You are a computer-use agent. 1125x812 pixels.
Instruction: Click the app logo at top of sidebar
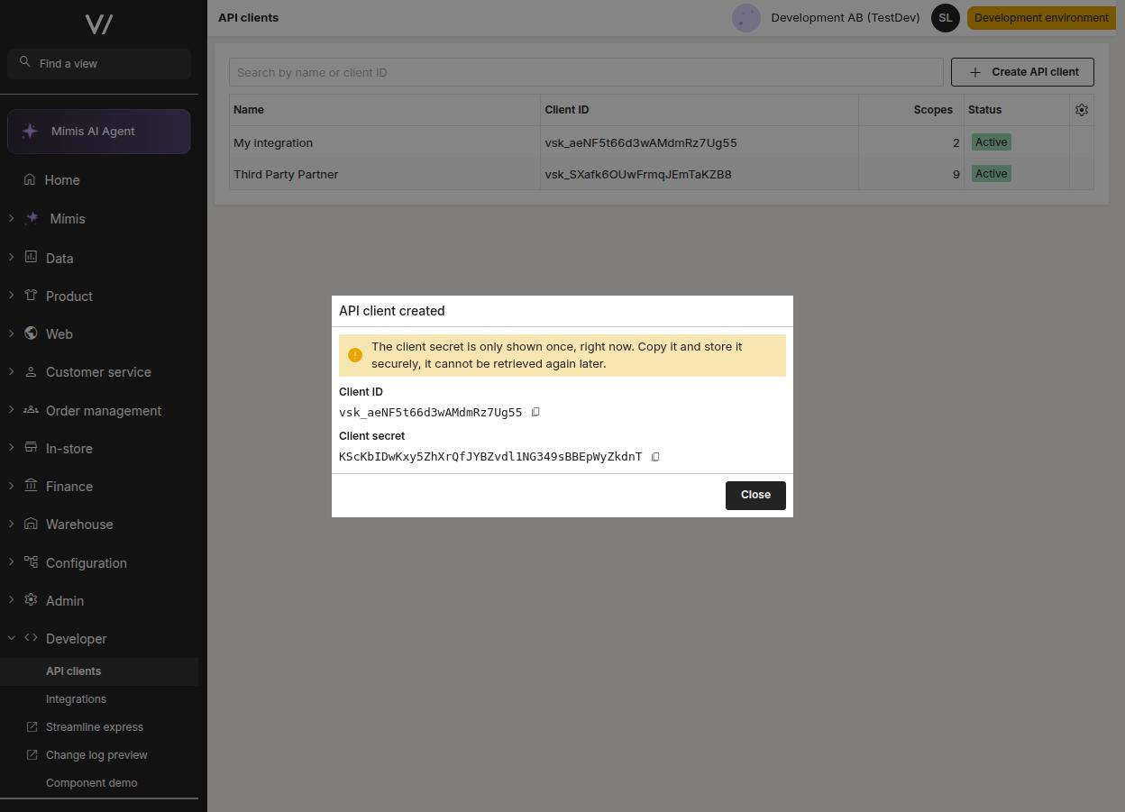[x=99, y=24]
